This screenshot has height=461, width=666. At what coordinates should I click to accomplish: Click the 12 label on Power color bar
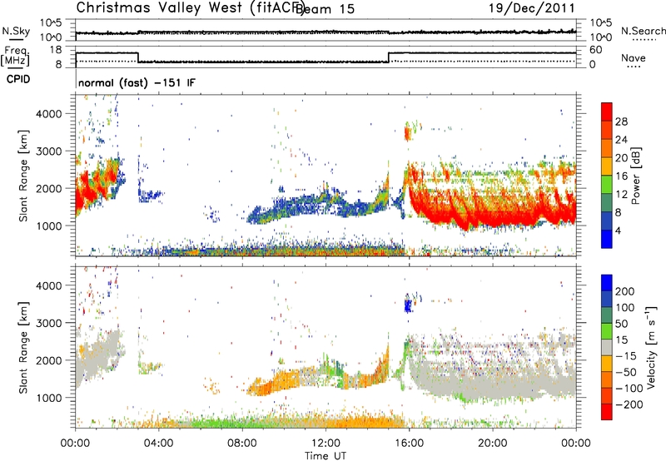(621, 194)
